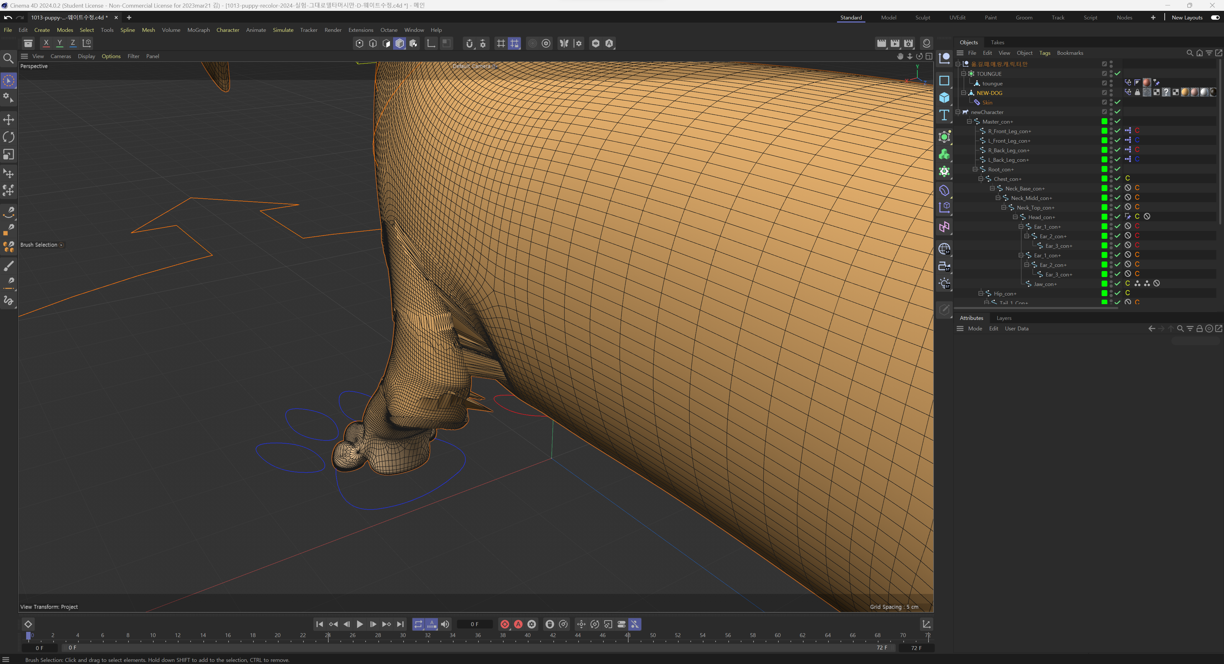This screenshot has width=1224, height=664.
Task: Select the Jaw_con+ object row
Action: (1045, 284)
